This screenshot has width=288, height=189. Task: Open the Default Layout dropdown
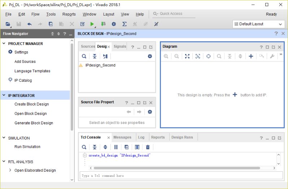(259, 24)
